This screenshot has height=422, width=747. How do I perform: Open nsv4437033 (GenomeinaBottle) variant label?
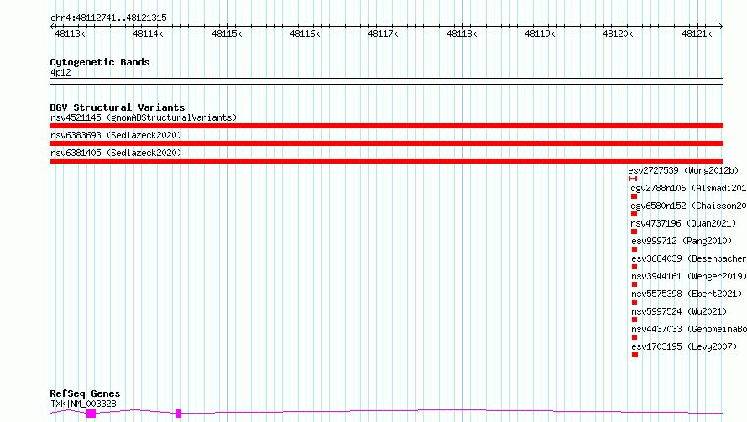[x=689, y=329]
